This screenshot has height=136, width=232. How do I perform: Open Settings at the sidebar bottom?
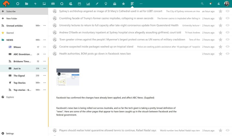10,134
